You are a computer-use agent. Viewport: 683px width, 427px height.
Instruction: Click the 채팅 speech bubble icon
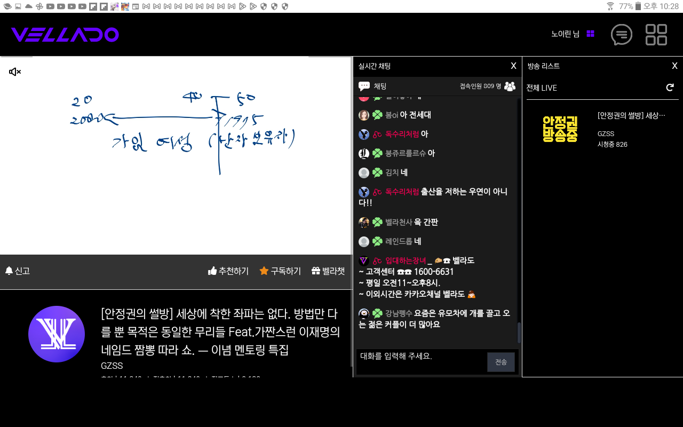(x=364, y=86)
